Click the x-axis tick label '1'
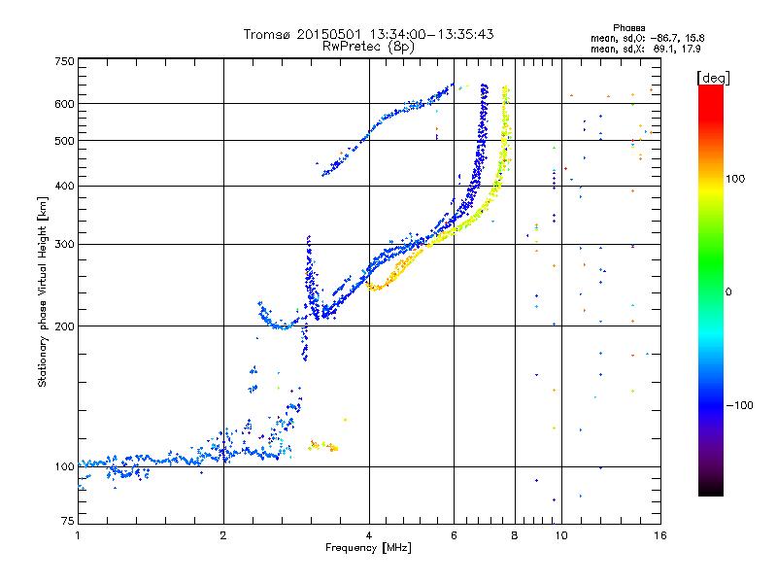 point(78,535)
